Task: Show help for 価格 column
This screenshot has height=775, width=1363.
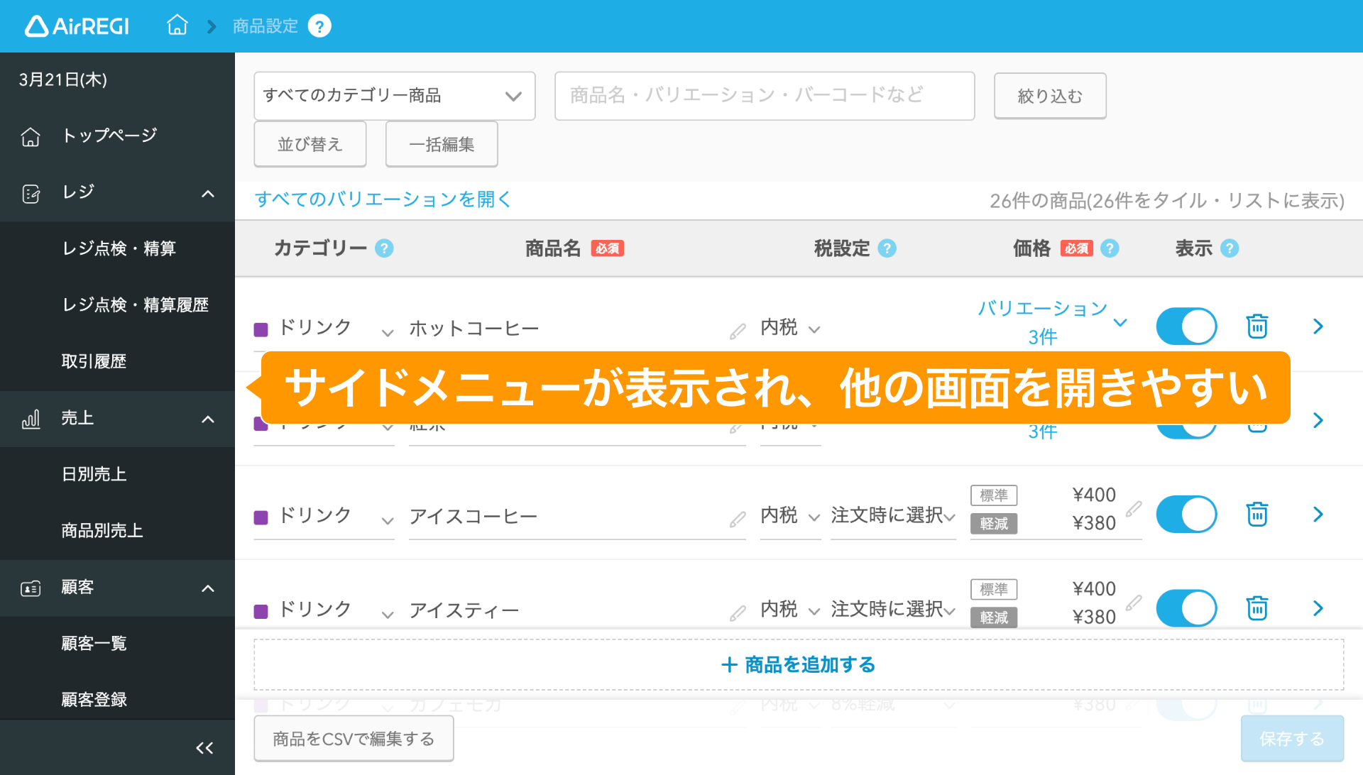Action: 1110,248
